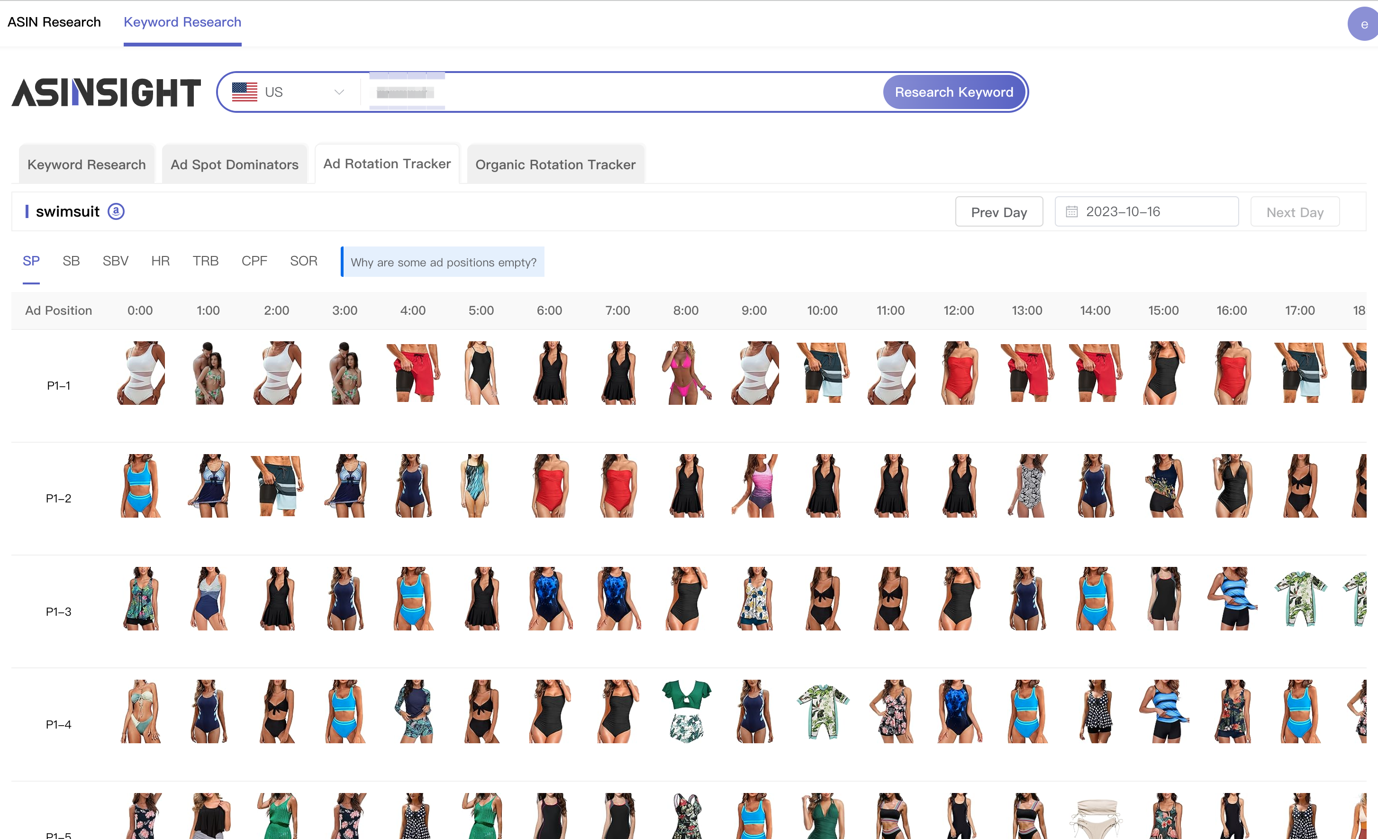Image resolution: width=1378 pixels, height=839 pixels.
Task: Switch to ASIN Research tab
Action: [x=54, y=22]
